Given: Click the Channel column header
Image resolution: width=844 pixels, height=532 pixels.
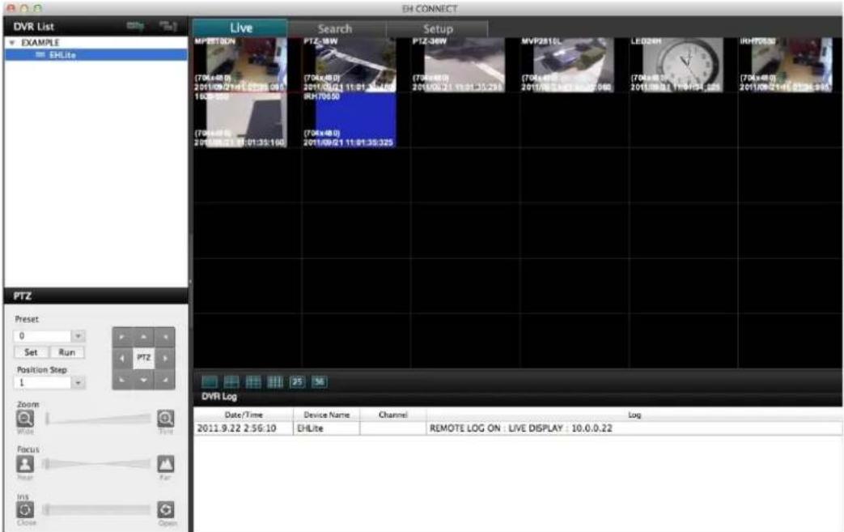Looking at the screenshot, I should tap(393, 415).
